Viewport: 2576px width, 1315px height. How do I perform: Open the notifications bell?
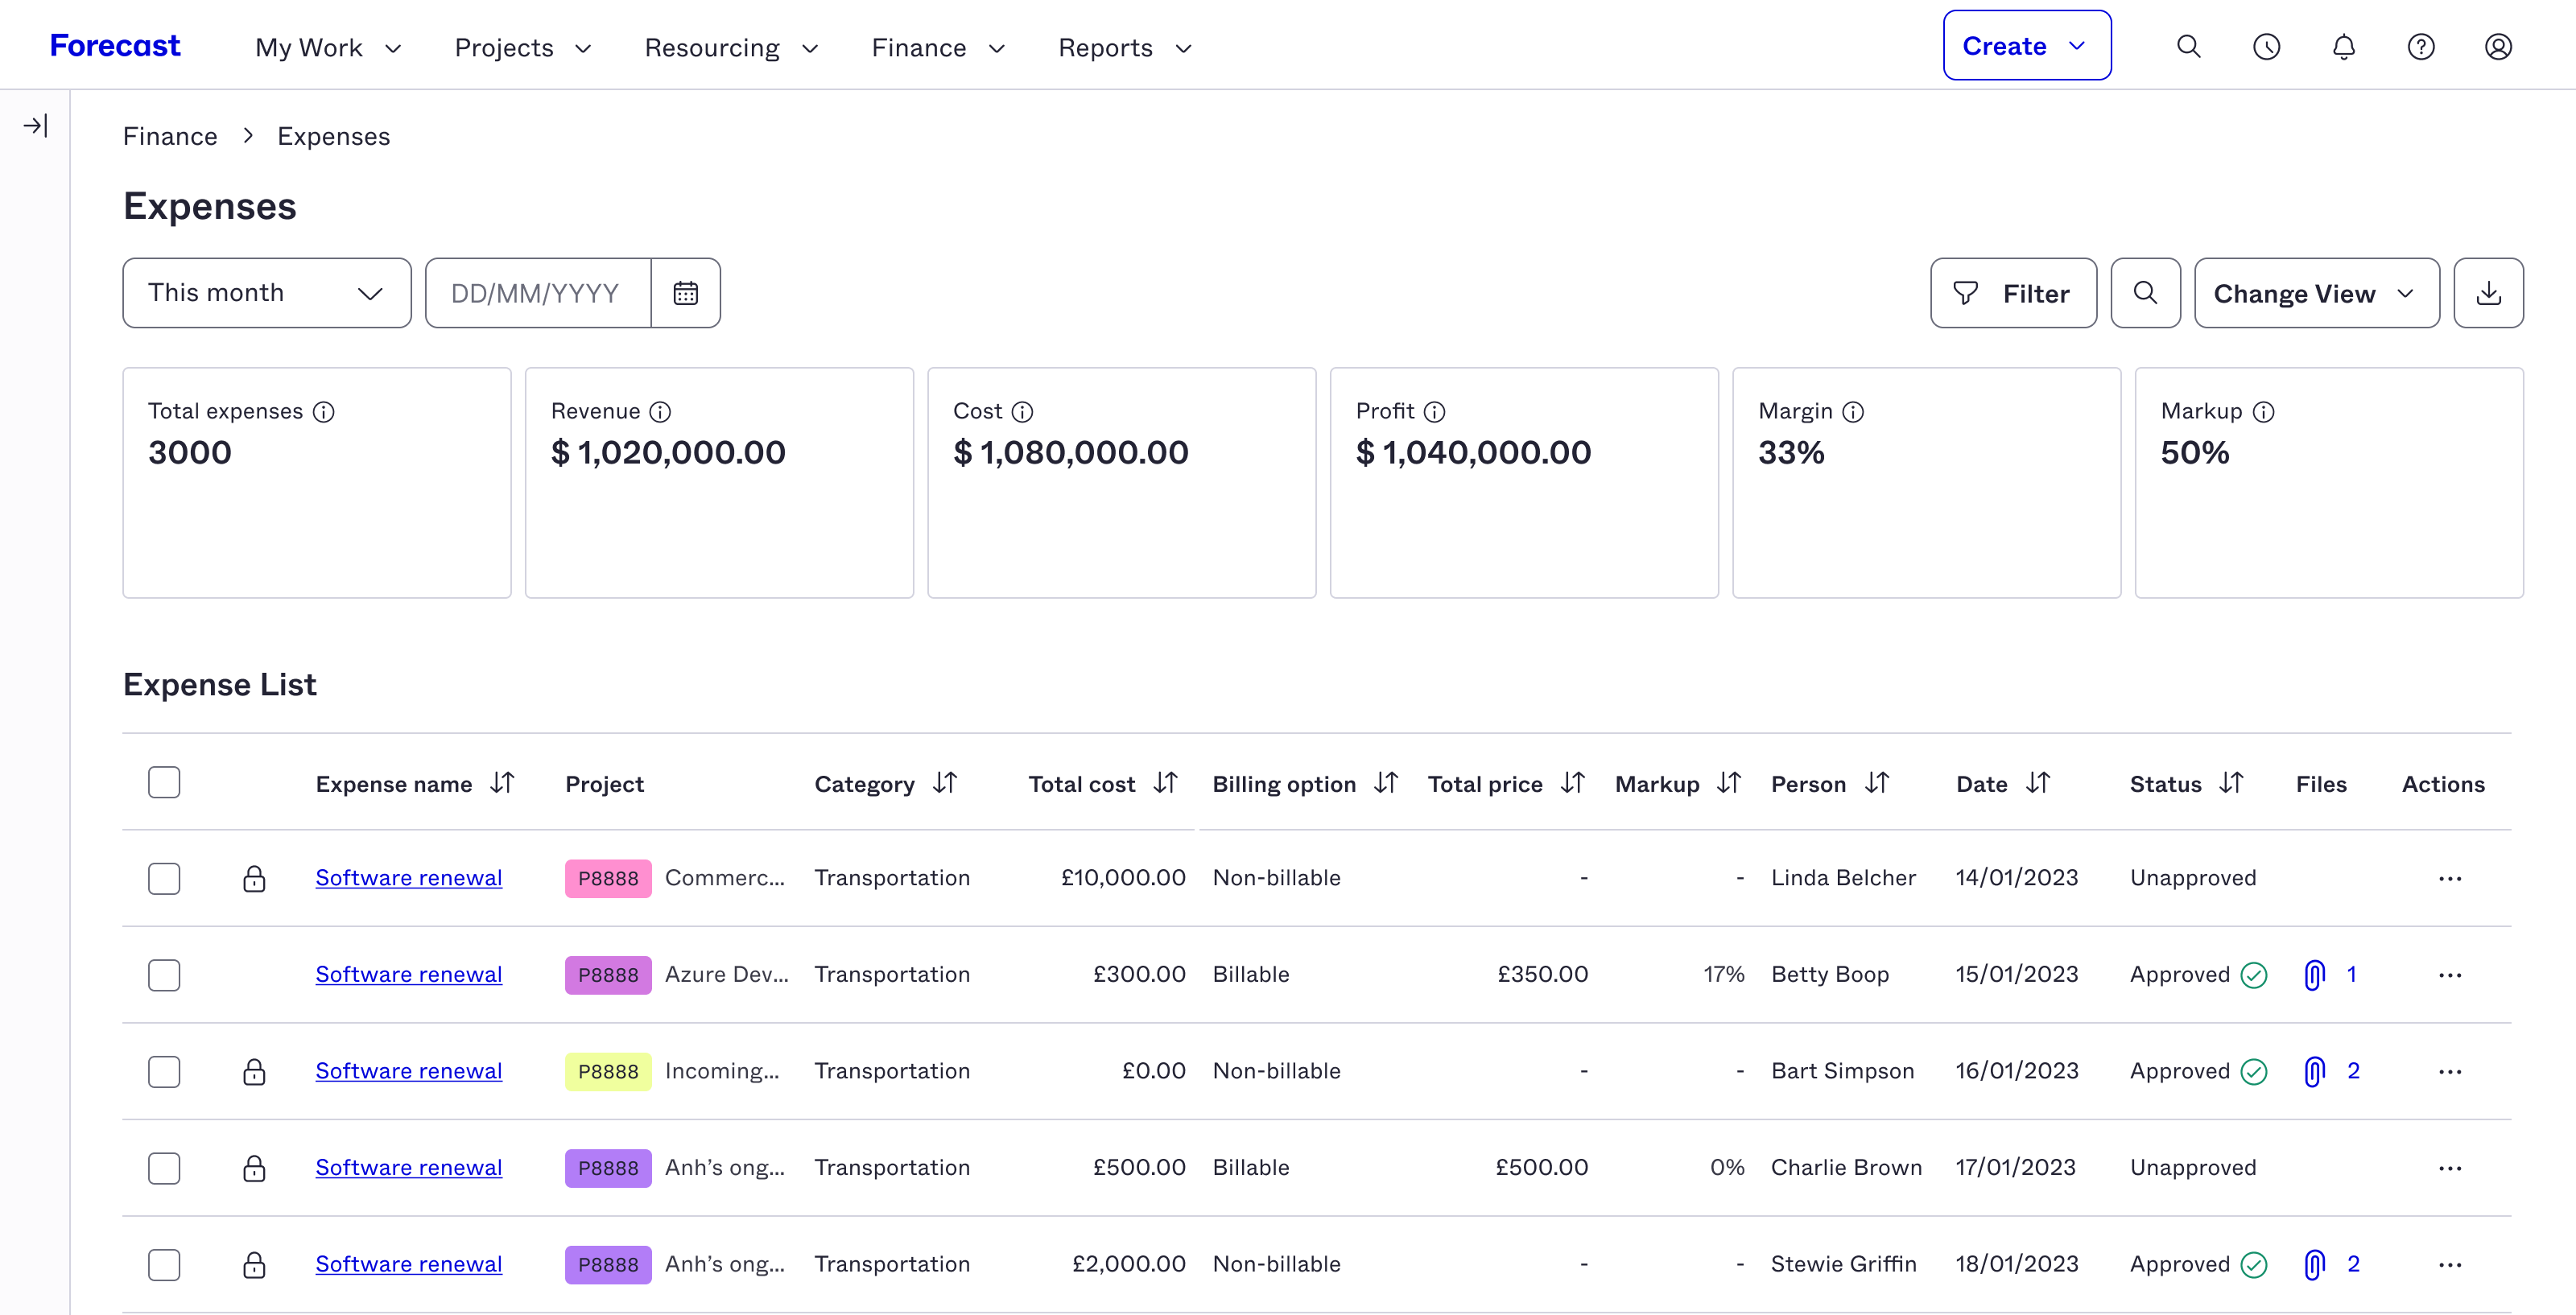(x=2343, y=46)
